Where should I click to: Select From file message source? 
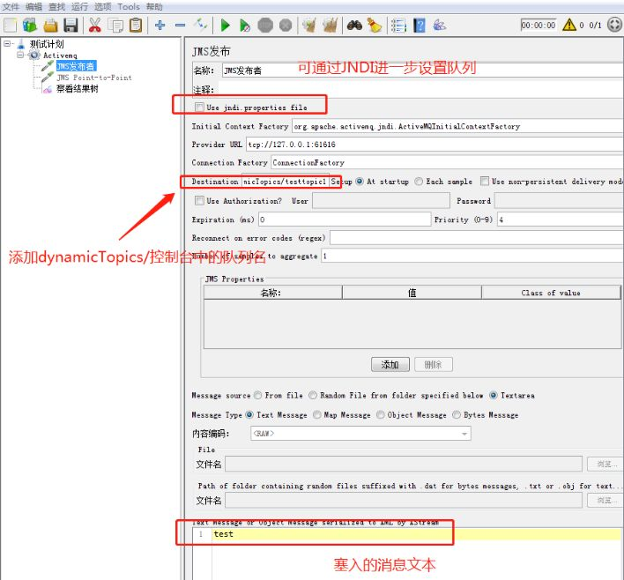point(258,395)
